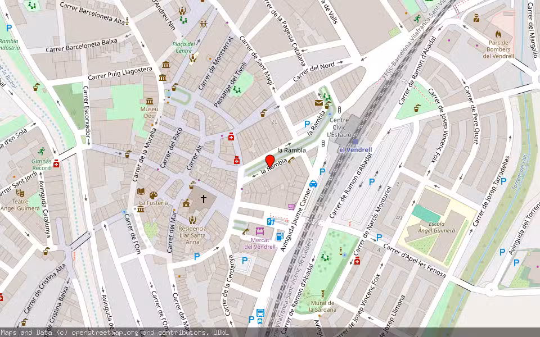Click the pink shopping cart supermarket icon

(x=291, y=207)
